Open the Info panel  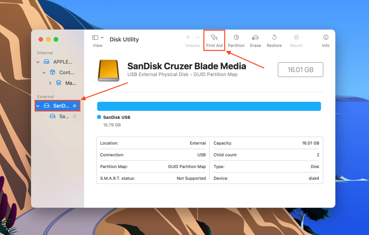(x=326, y=41)
